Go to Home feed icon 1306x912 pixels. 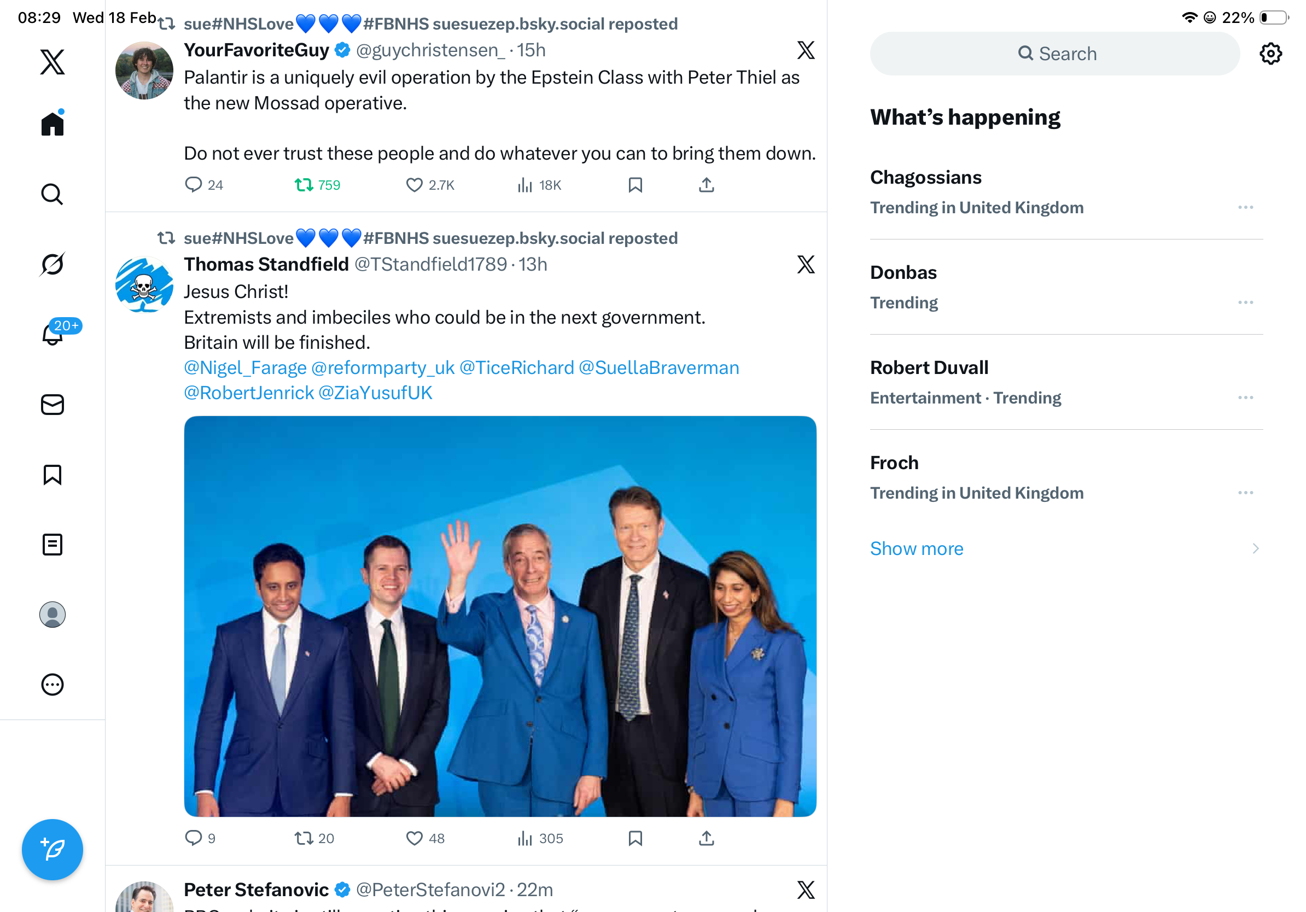(53, 124)
